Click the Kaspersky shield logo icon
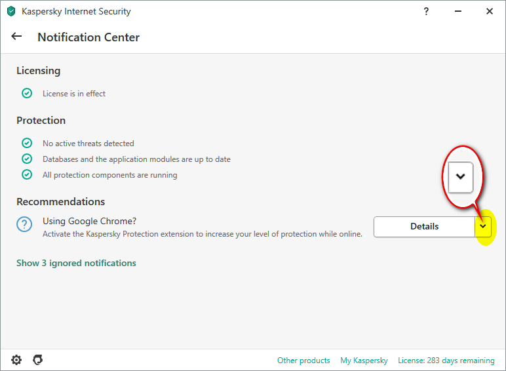This screenshot has width=506, height=371. (11, 11)
